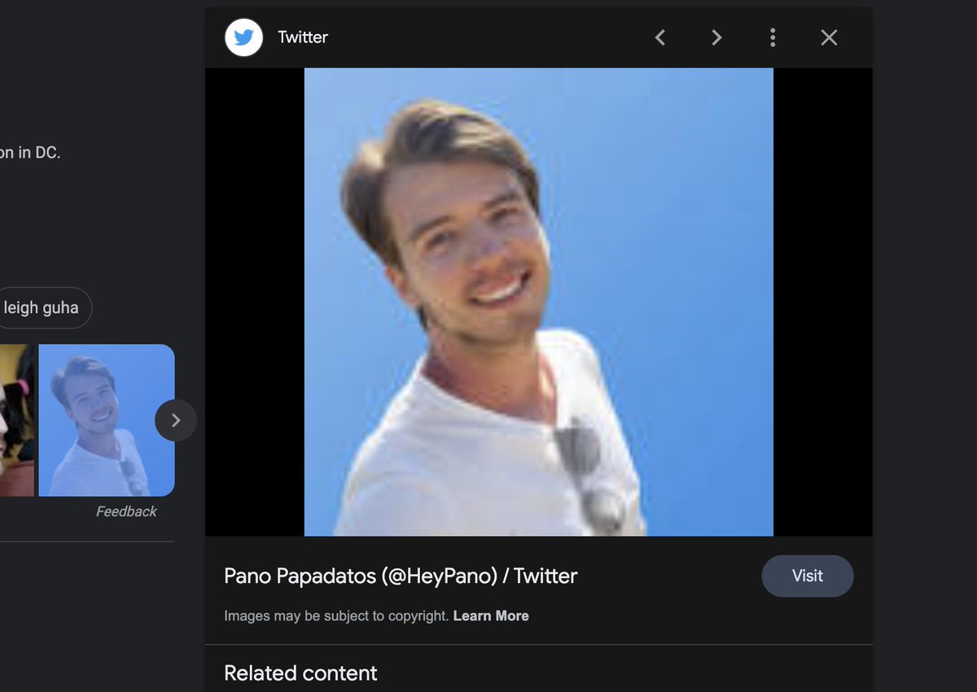Go to previous image with left chevron
The height and width of the screenshot is (692, 977).
(660, 37)
